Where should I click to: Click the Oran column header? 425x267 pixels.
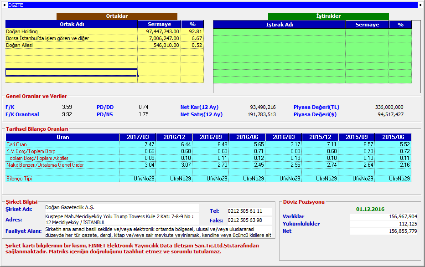click(62, 137)
